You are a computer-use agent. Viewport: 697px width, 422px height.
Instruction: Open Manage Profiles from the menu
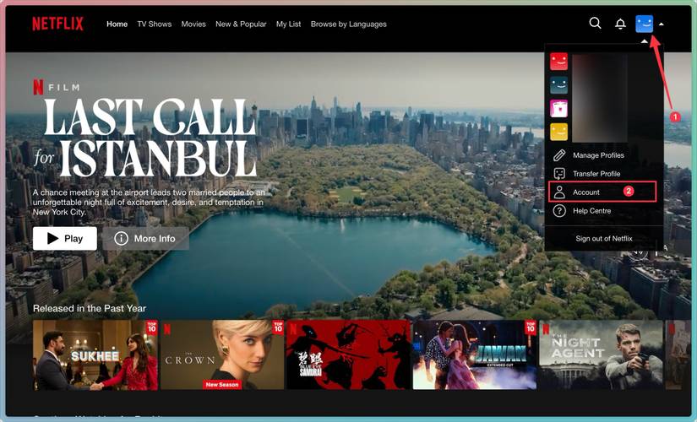click(x=597, y=155)
